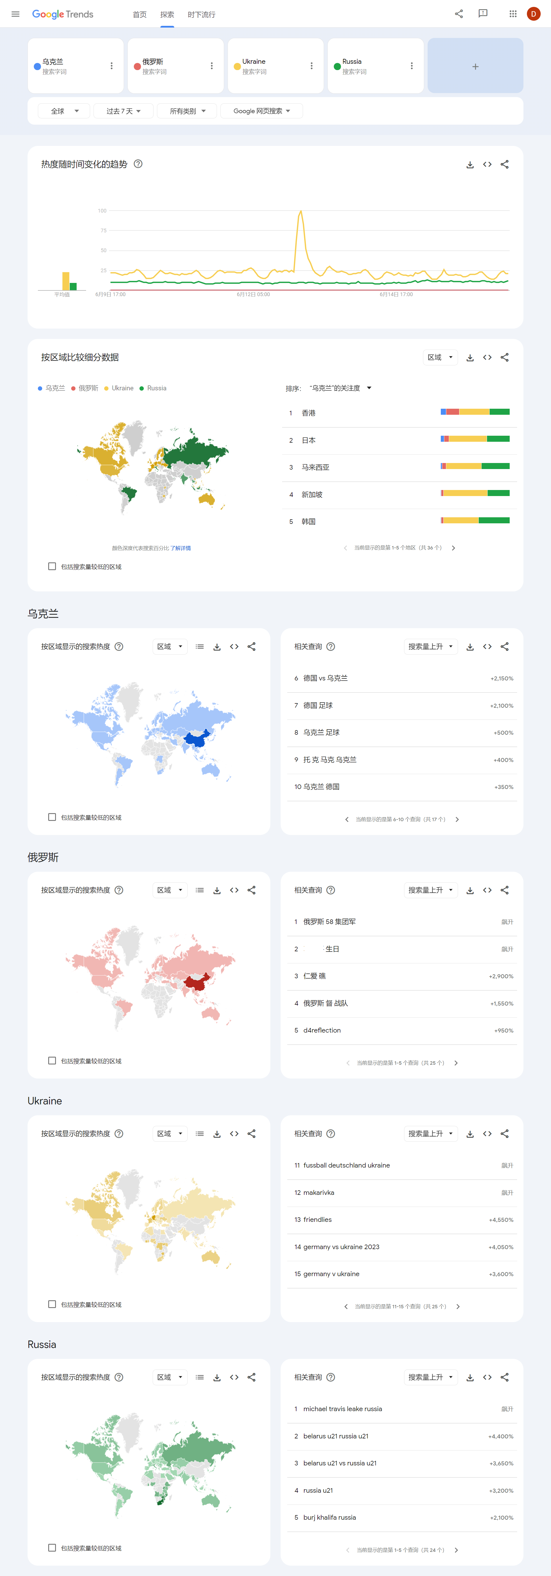Add a comparison term with plus card
This screenshot has height=1576, width=551.
[475, 66]
